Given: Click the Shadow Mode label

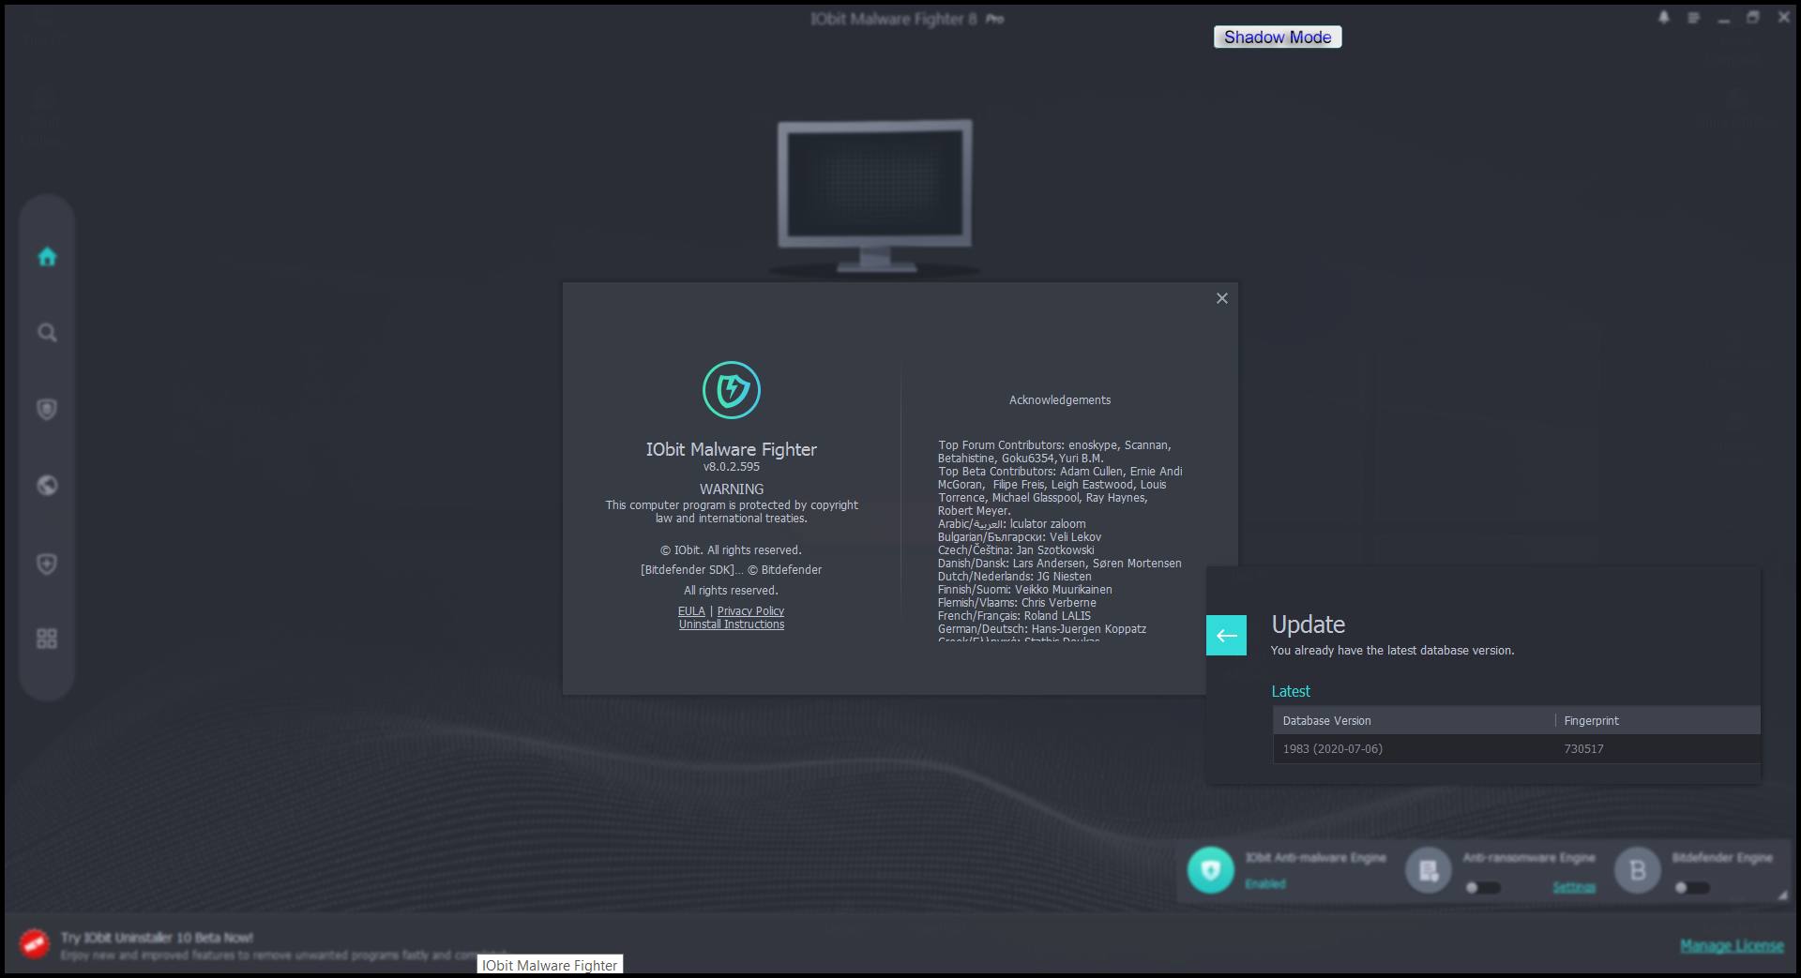Looking at the screenshot, I should pos(1278,37).
